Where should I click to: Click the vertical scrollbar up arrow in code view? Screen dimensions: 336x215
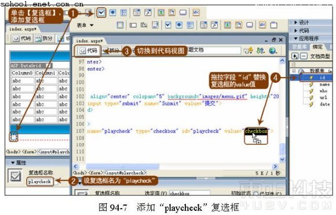282,61
